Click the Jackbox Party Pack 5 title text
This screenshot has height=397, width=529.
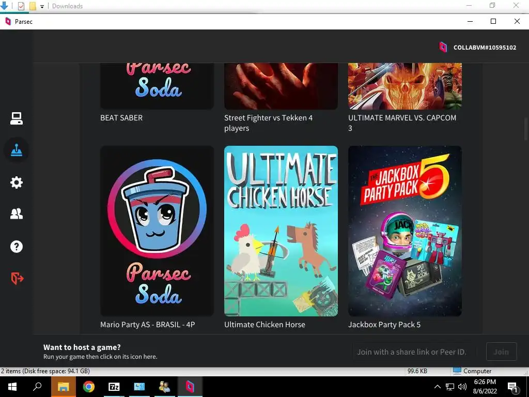[384, 325]
